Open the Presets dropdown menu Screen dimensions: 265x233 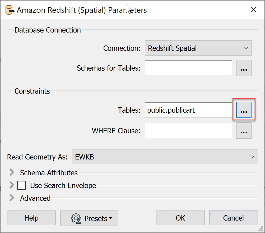pyautogui.click(x=89, y=218)
